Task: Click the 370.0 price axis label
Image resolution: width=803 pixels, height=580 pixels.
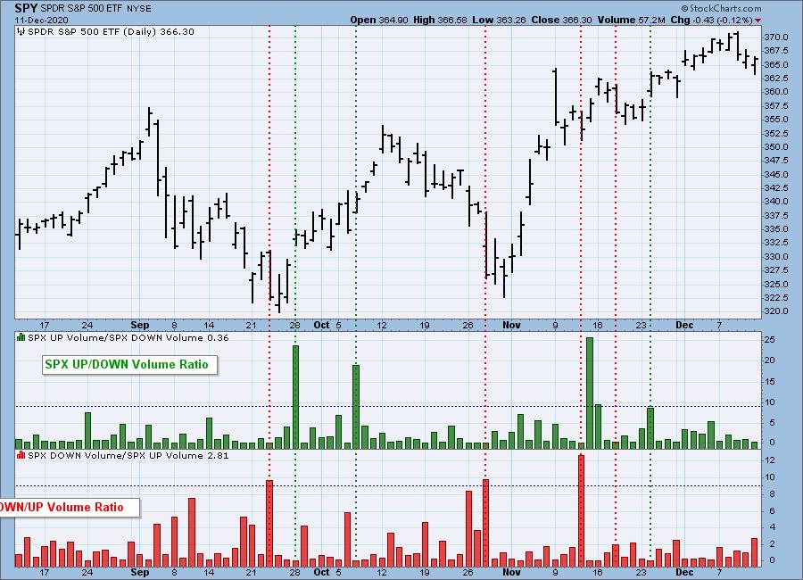Action: coord(776,37)
